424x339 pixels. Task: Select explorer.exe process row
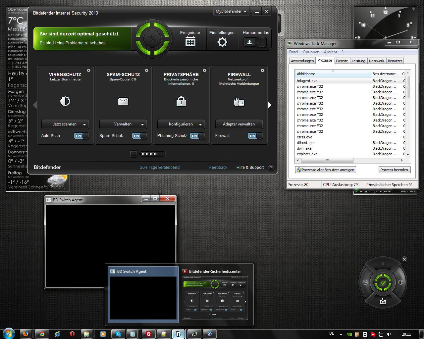(x=350, y=154)
